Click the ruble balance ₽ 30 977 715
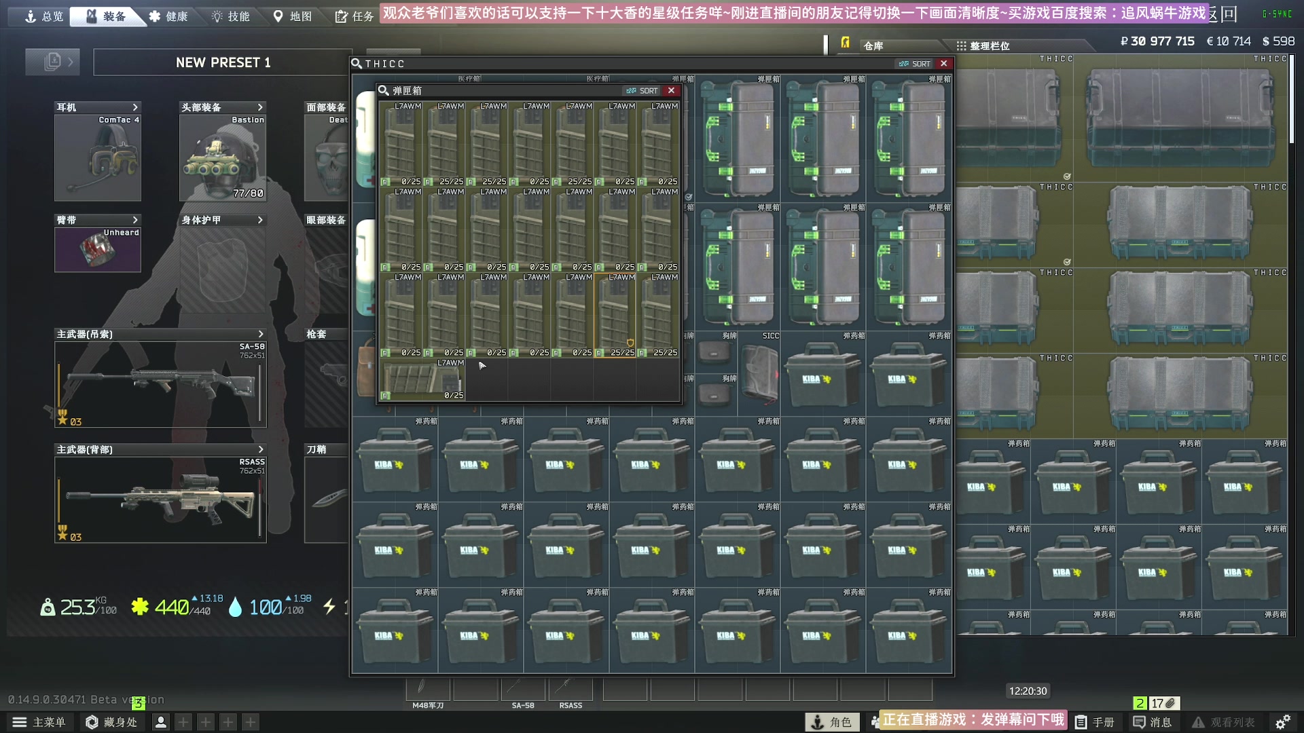The image size is (1304, 733). 1157,41
